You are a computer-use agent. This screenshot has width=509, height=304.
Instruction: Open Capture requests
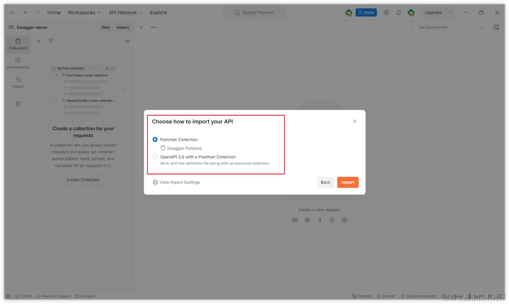418,296
